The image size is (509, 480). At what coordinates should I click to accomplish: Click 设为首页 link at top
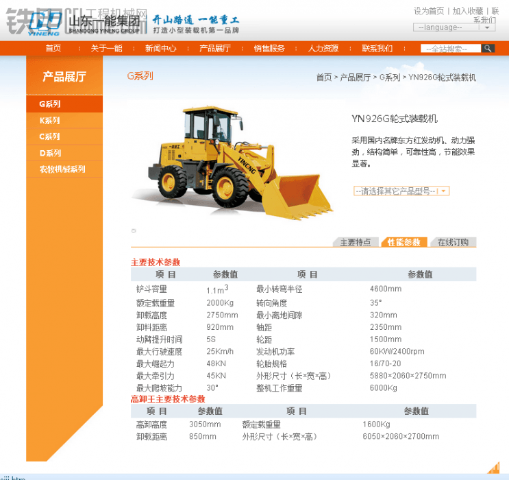(x=429, y=11)
